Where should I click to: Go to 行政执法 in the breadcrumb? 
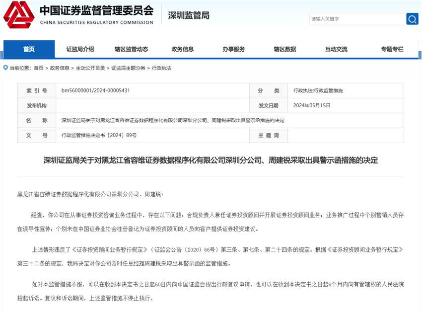(x=161, y=68)
